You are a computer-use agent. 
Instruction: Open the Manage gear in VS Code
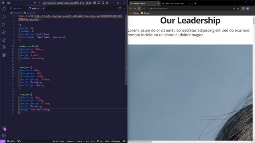(4, 135)
